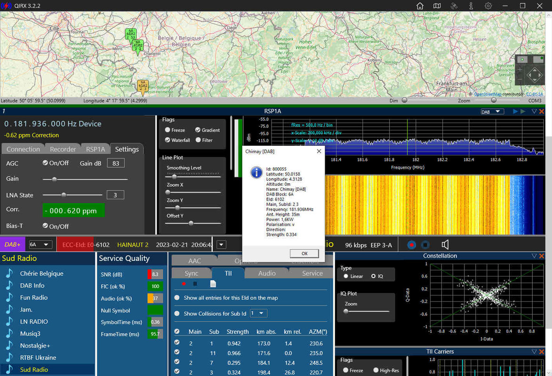Mute audio using the speaker icon
The width and height of the screenshot is (552, 376).
coord(445,244)
